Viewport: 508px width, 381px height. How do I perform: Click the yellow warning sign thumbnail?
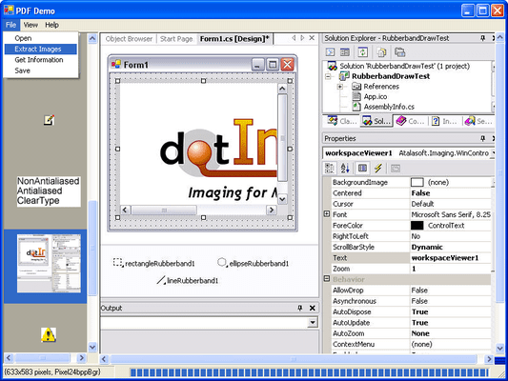[49, 334]
